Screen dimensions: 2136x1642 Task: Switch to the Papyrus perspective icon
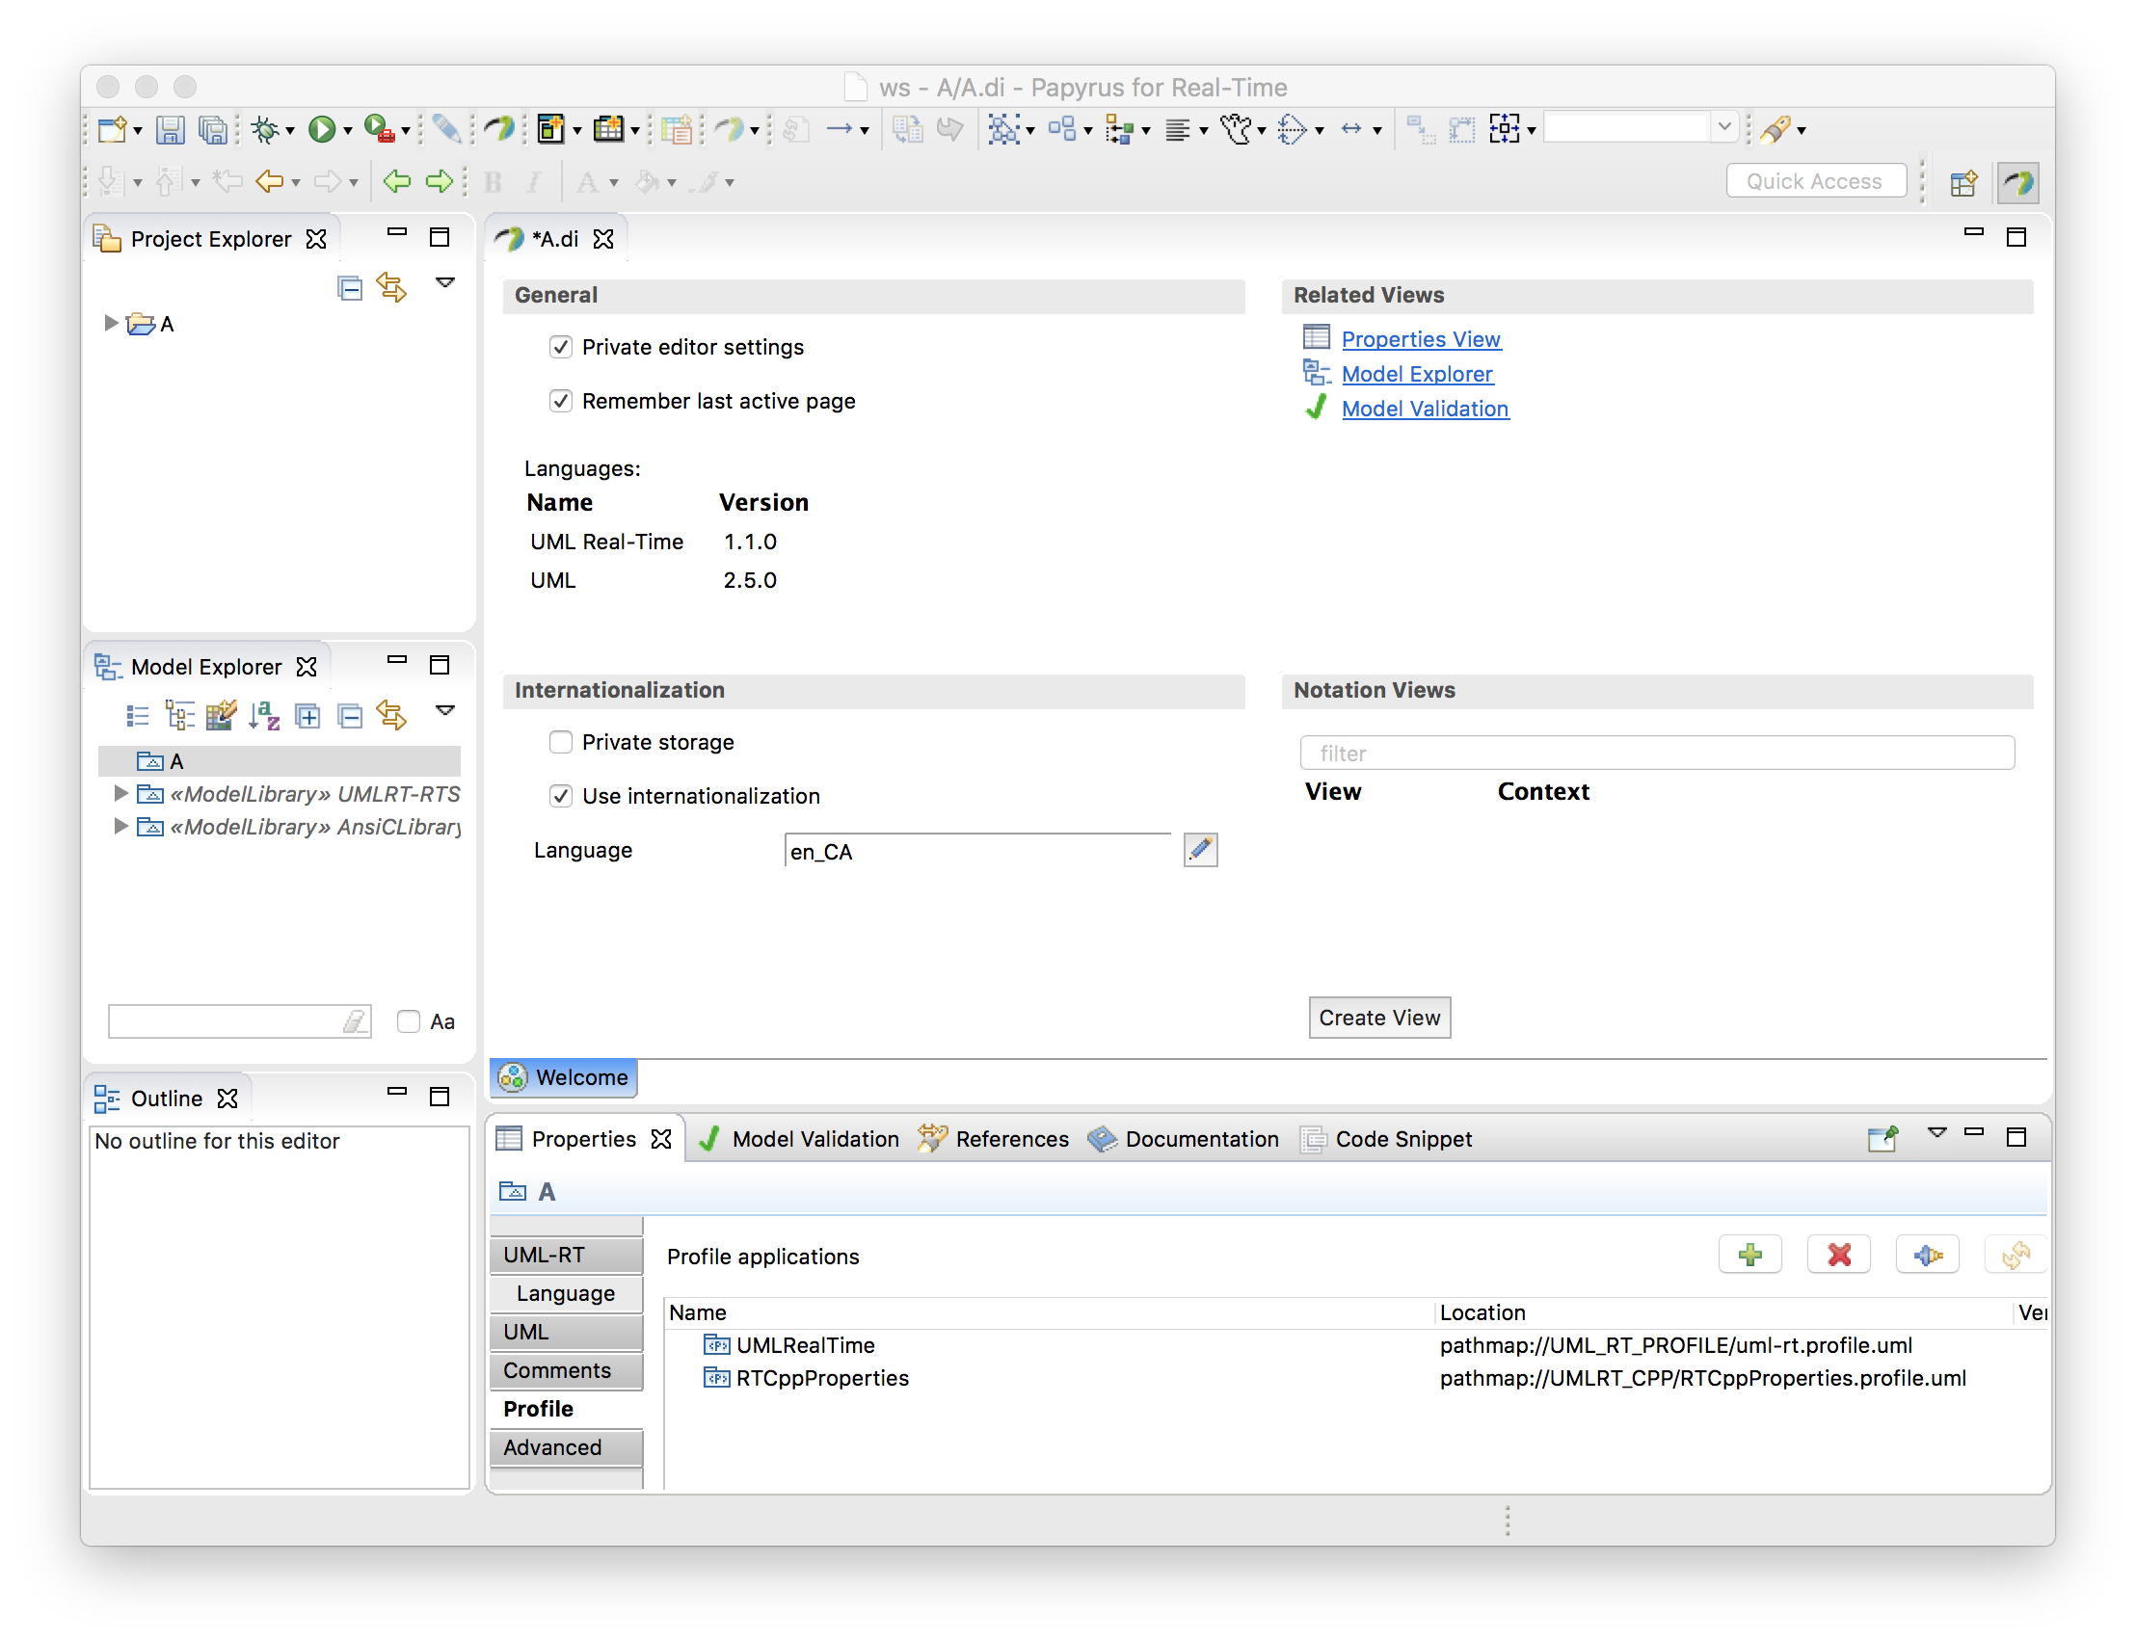[x=2016, y=183]
